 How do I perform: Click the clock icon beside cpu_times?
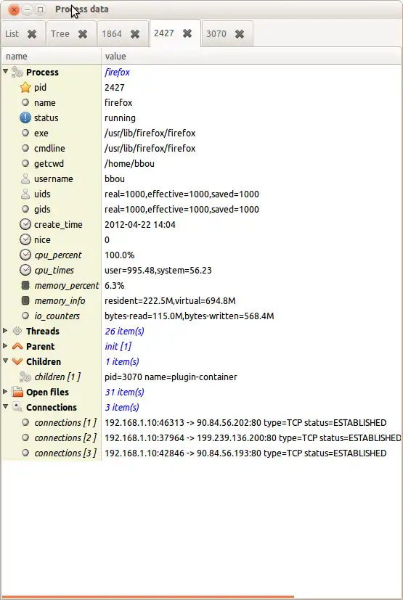(x=25, y=270)
